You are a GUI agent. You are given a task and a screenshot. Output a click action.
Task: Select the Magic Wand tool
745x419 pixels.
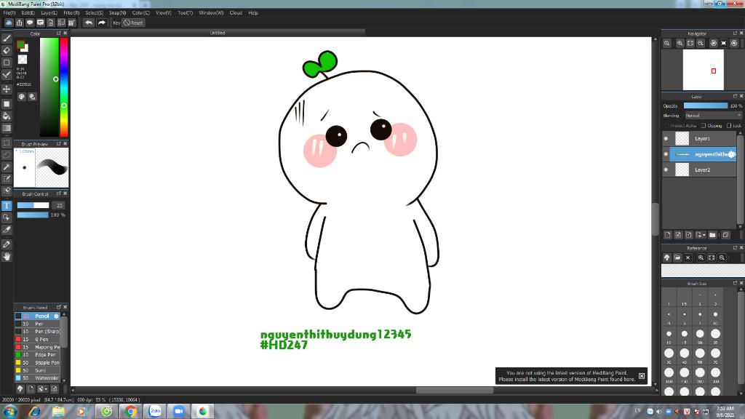tap(7, 167)
